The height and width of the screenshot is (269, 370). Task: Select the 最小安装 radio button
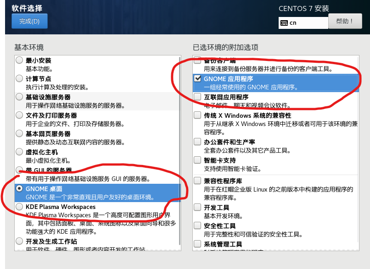pos(19,60)
